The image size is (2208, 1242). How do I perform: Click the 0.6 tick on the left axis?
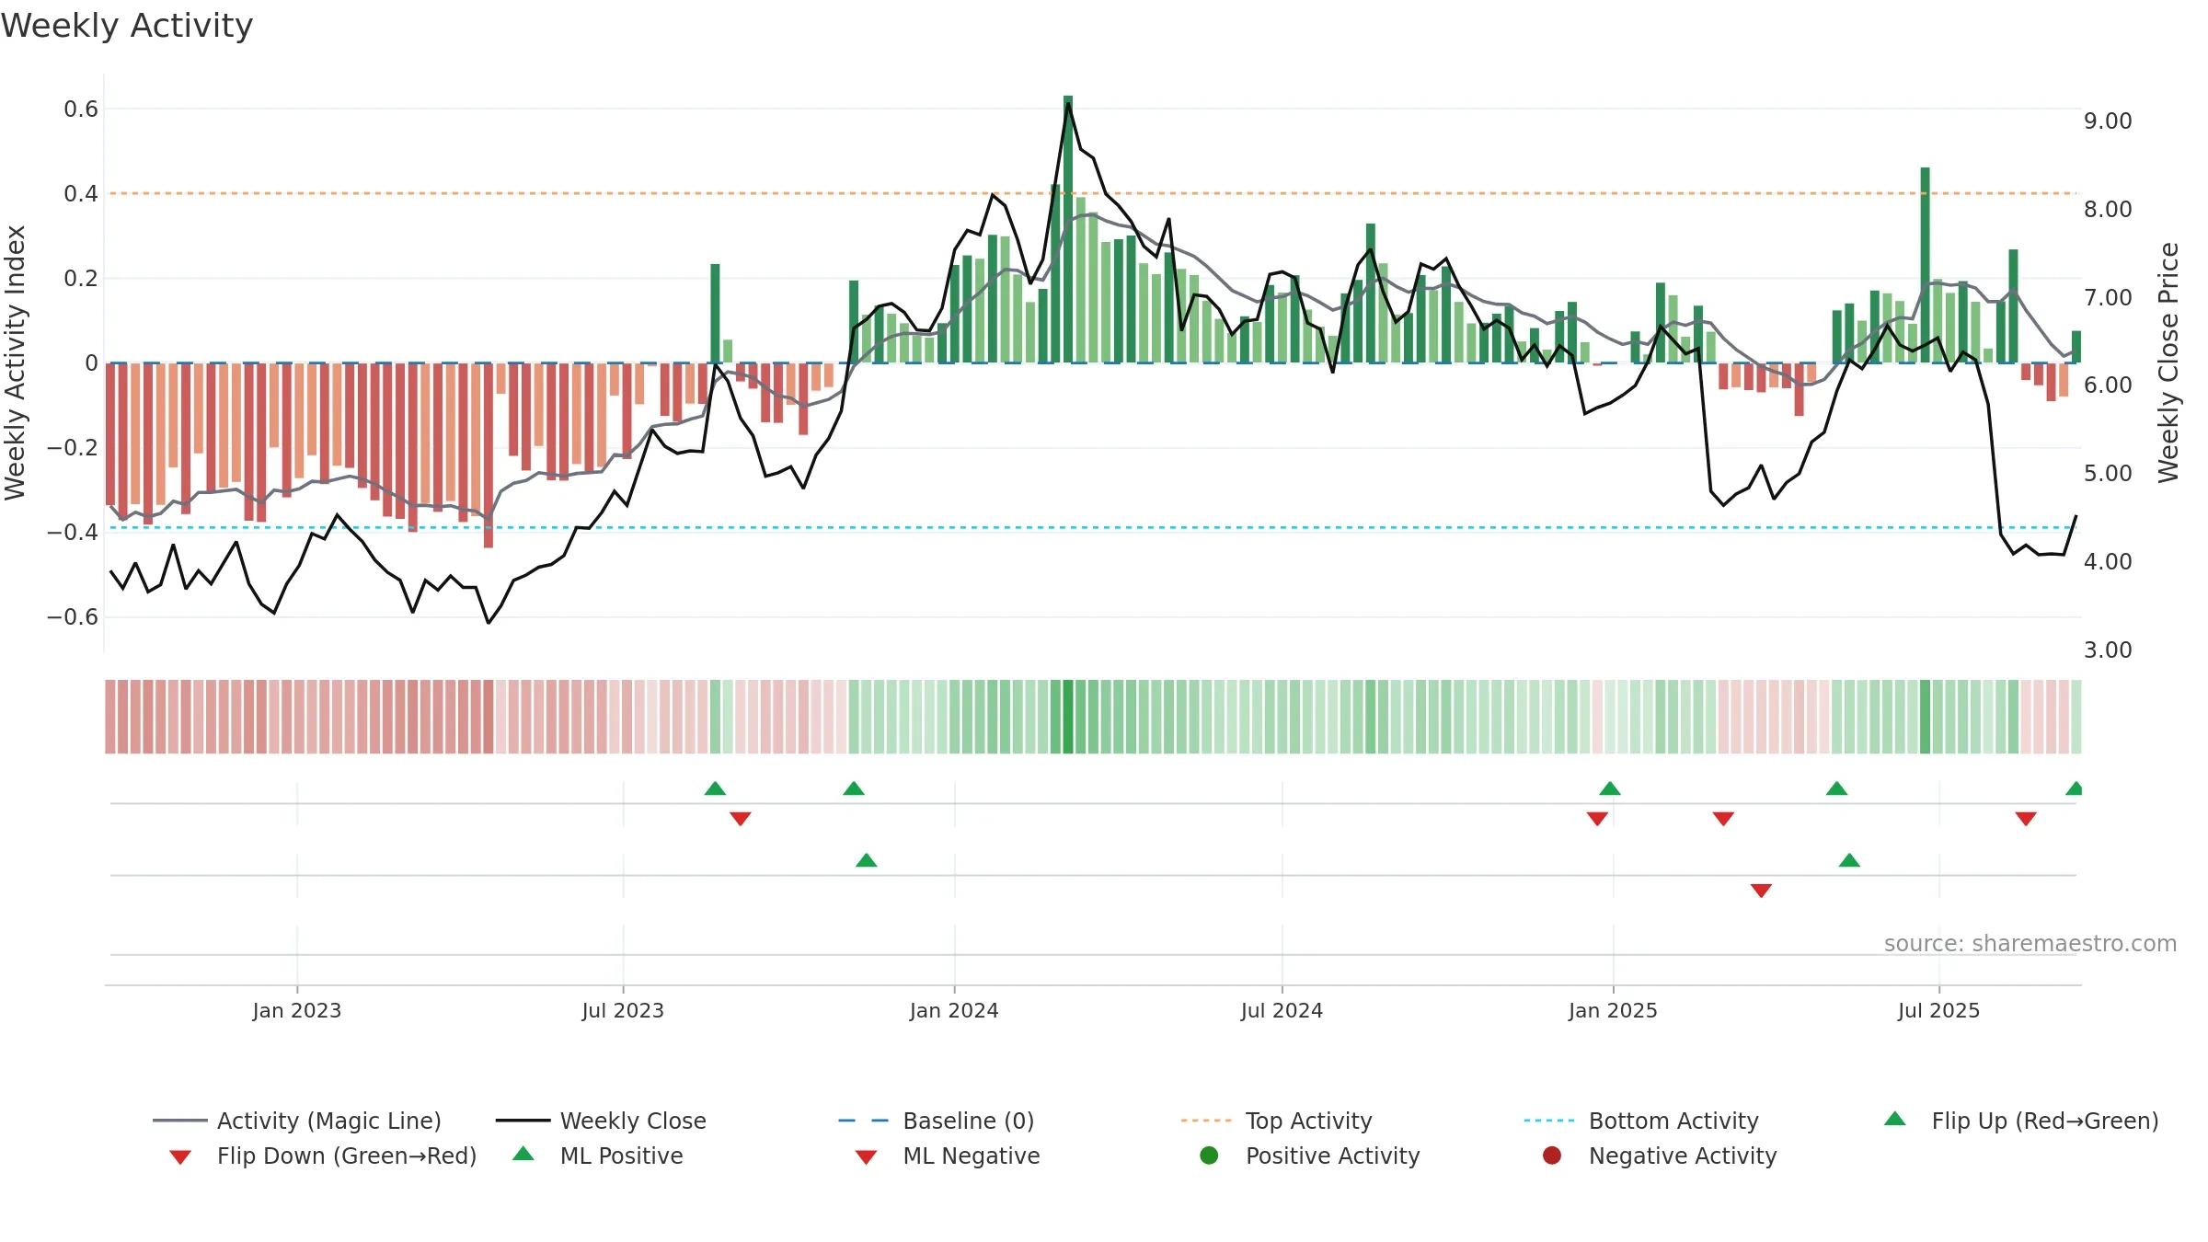[x=81, y=109]
